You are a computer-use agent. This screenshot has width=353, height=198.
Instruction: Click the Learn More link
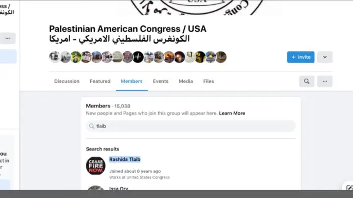point(232,113)
